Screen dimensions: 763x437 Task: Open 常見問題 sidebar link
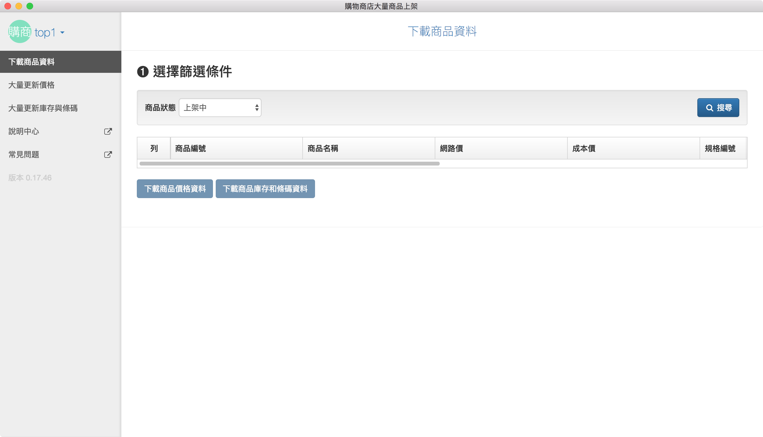[61, 154]
